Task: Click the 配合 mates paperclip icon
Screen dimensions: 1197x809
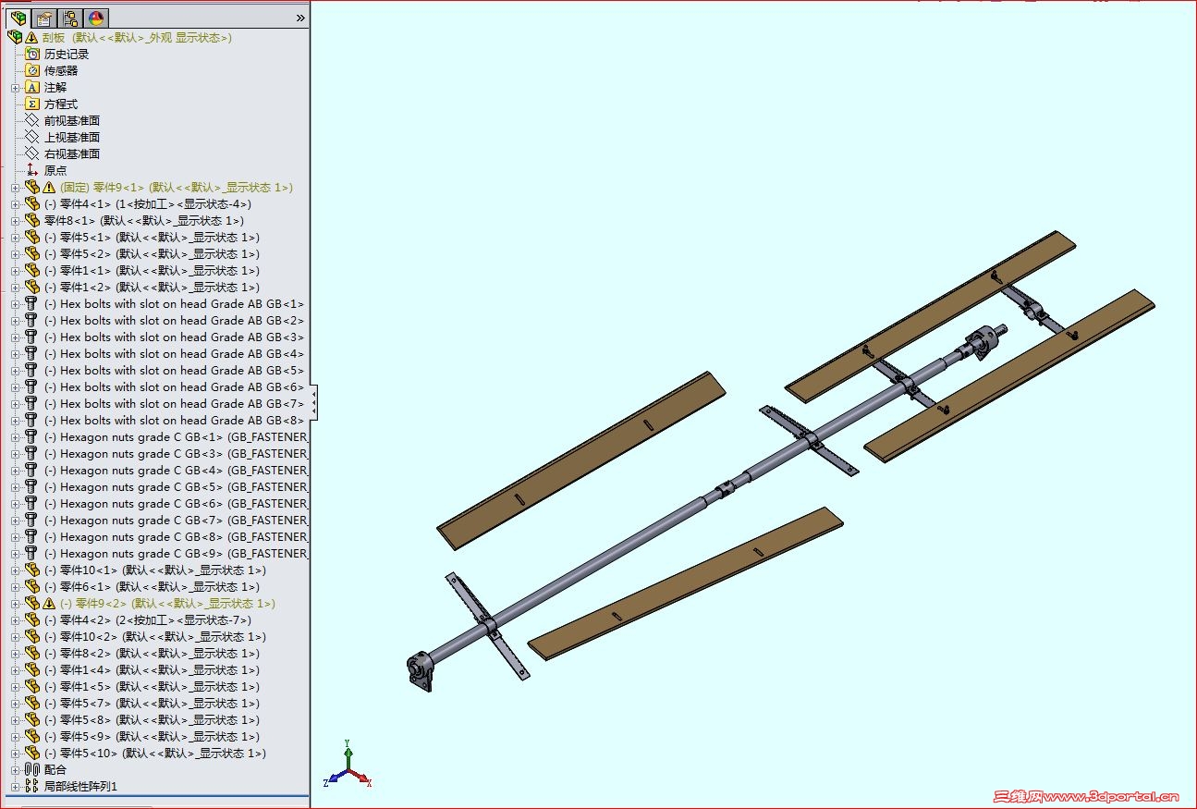Action: 32,769
